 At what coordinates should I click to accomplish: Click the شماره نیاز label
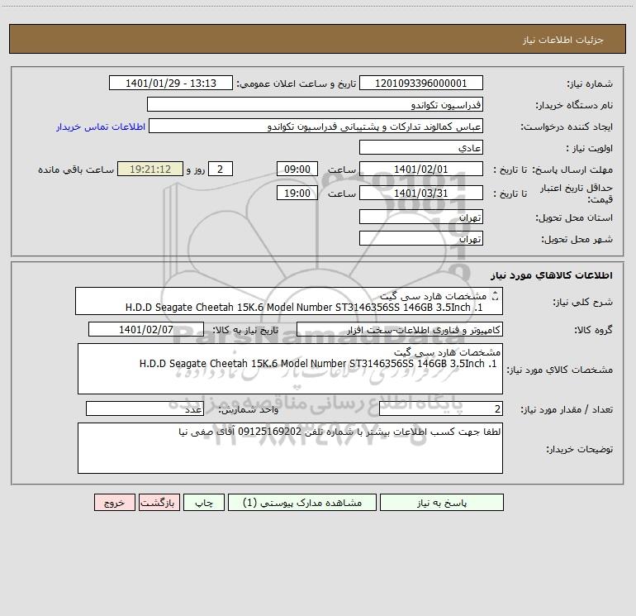[590, 84]
